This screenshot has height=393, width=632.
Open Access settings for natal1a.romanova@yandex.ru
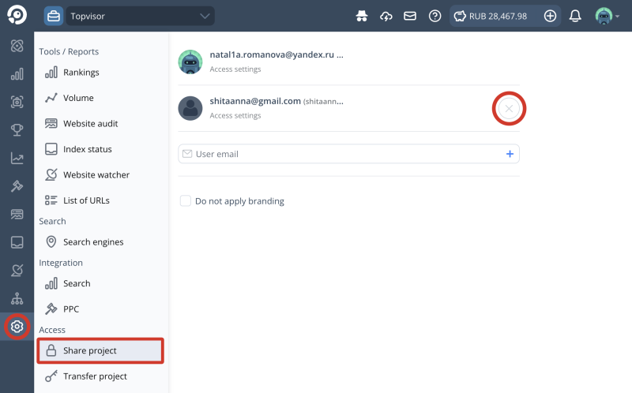coord(235,69)
